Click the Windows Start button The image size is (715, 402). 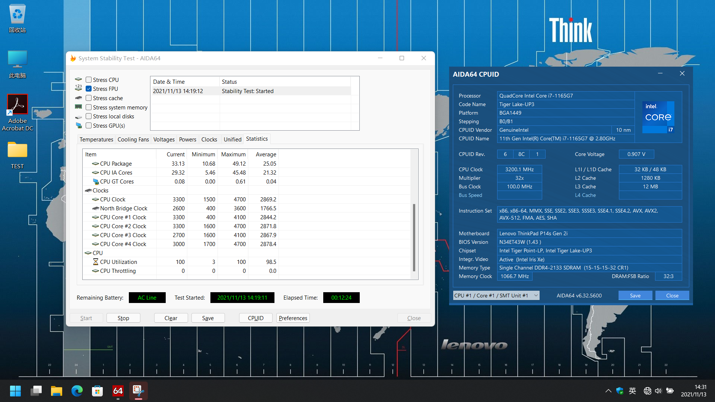(x=15, y=391)
